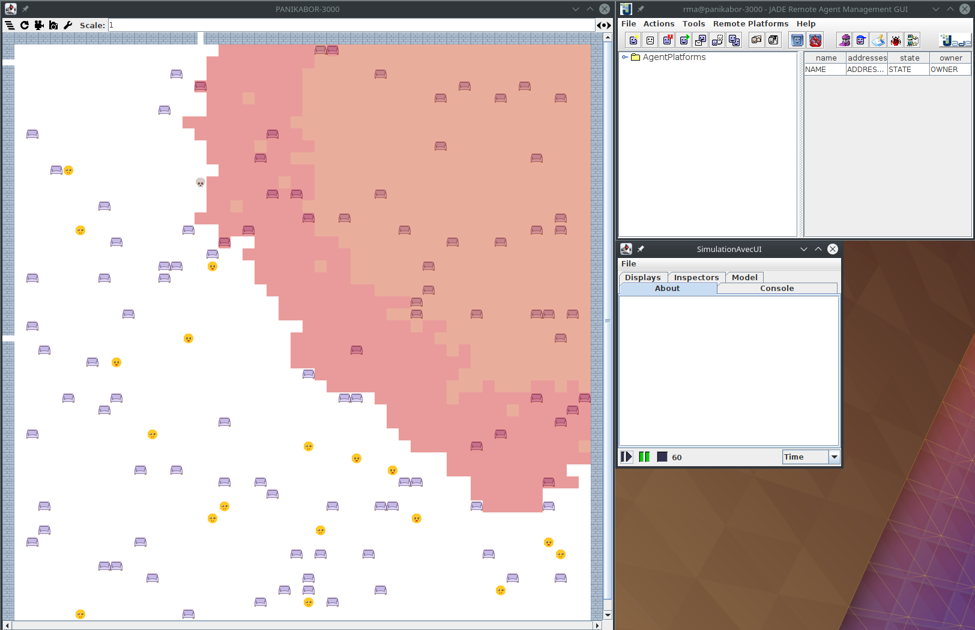Select the ADDRES... cell in the agent table
Image resolution: width=975 pixels, height=630 pixels.
pos(867,70)
